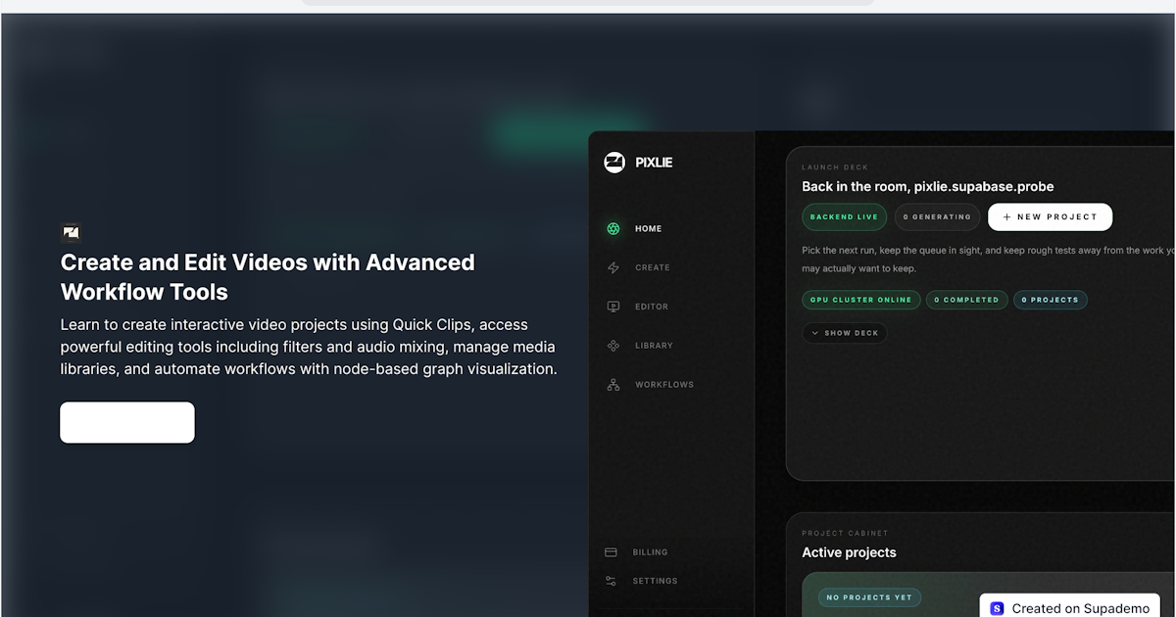Click the PIXLIE brand name text
Viewport: 1176px width, 617px height.
pos(654,163)
